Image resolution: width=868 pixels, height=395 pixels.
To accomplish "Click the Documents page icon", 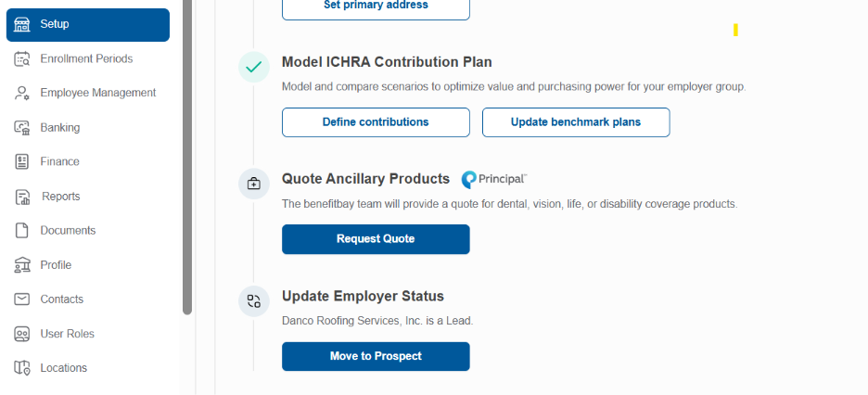I will click(x=21, y=231).
